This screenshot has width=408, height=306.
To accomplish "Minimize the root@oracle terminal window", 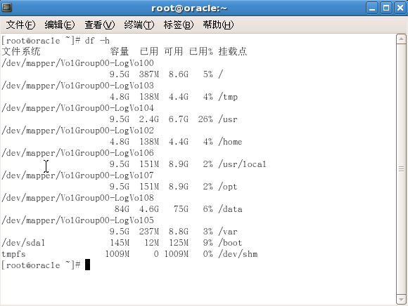I will pos(372,8).
